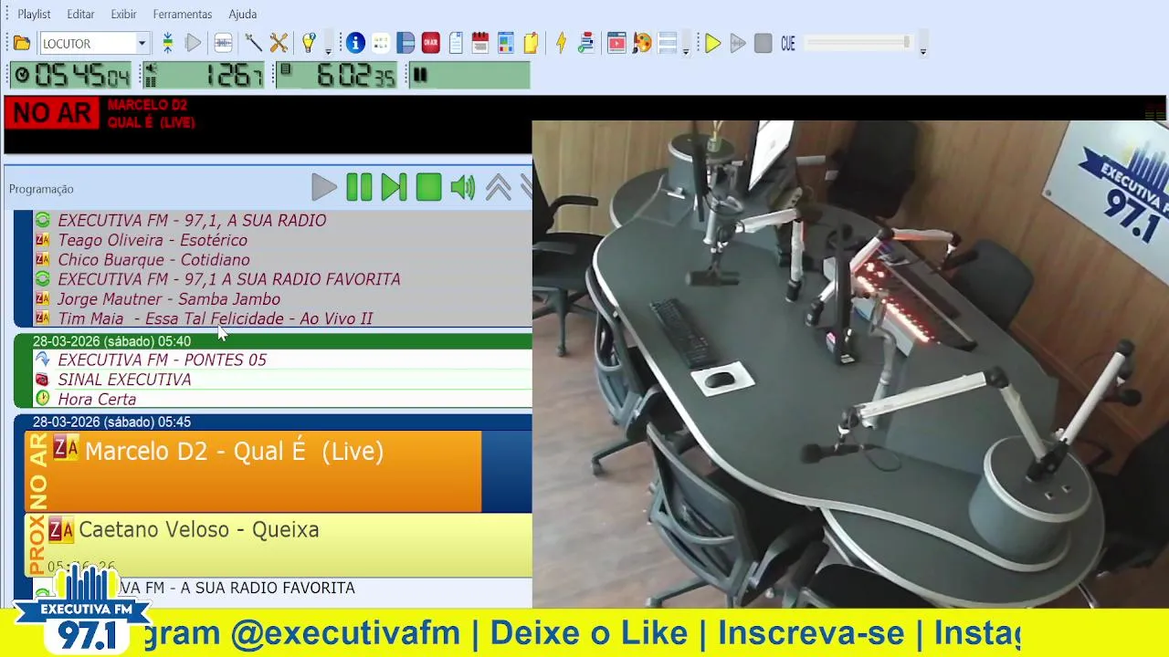This screenshot has width=1169, height=657.
Task: Open the crossed wrench settings icon
Action: (279, 43)
